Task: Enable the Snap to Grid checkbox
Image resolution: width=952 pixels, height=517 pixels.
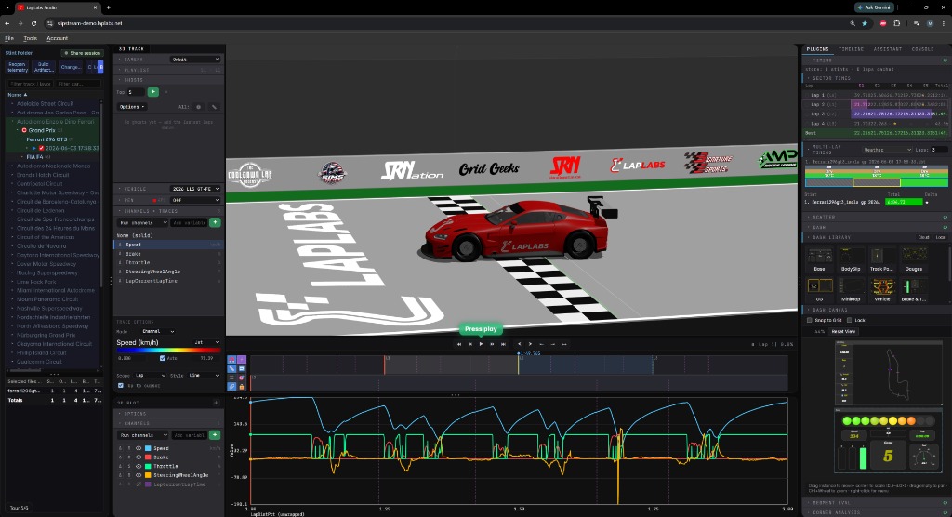Action: click(810, 320)
